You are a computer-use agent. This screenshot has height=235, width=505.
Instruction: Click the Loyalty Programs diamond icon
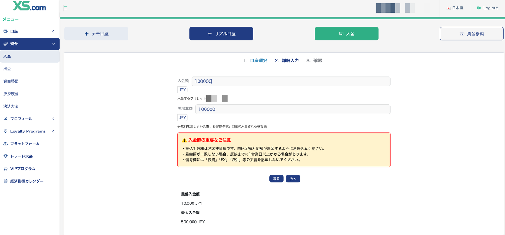5,131
